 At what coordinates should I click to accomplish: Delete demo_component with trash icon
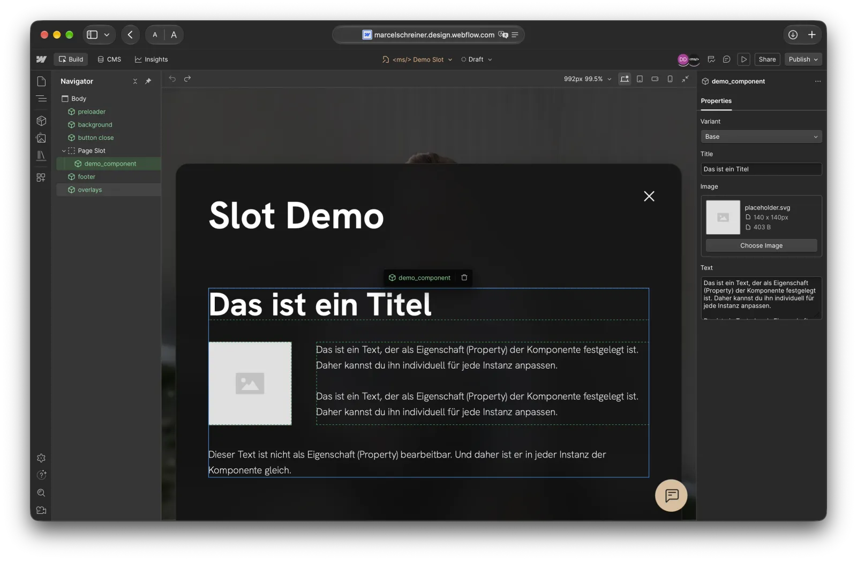click(x=464, y=278)
